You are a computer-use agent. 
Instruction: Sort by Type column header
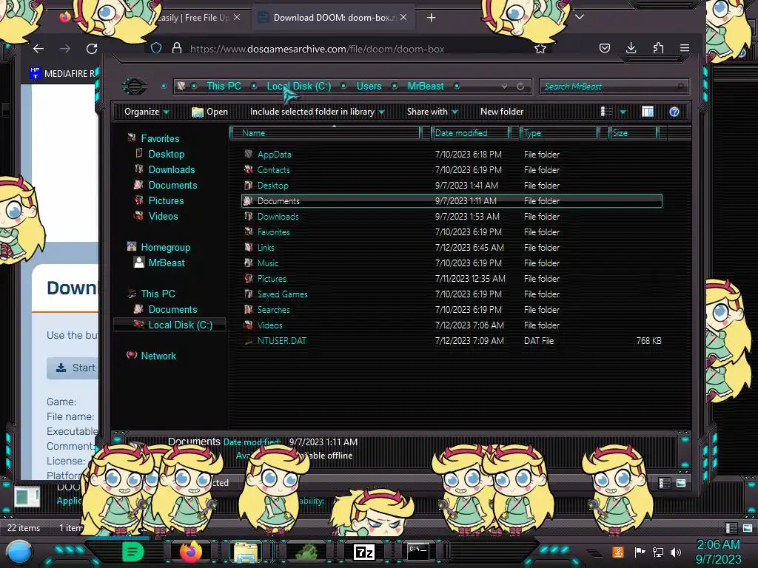click(x=559, y=133)
